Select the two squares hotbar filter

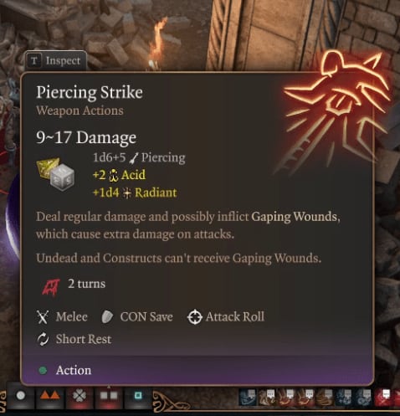point(109,395)
